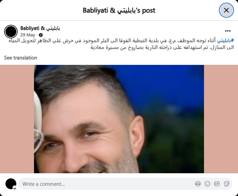Open the emoji picker in comment box
This screenshot has width=238, height=196.
(x=207, y=184)
